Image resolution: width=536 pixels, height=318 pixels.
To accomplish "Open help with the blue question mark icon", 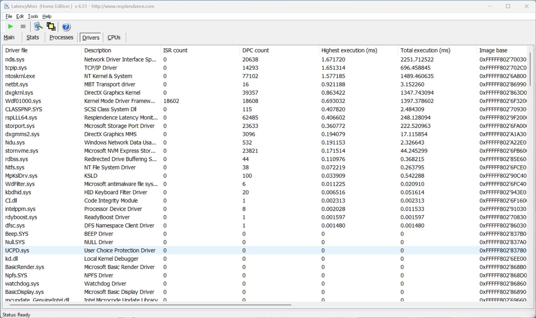I will [66, 27].
